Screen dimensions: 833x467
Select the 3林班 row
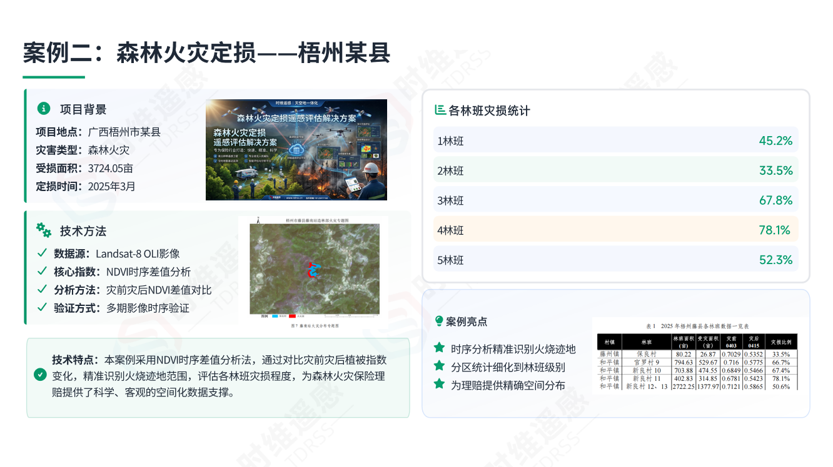616,200
